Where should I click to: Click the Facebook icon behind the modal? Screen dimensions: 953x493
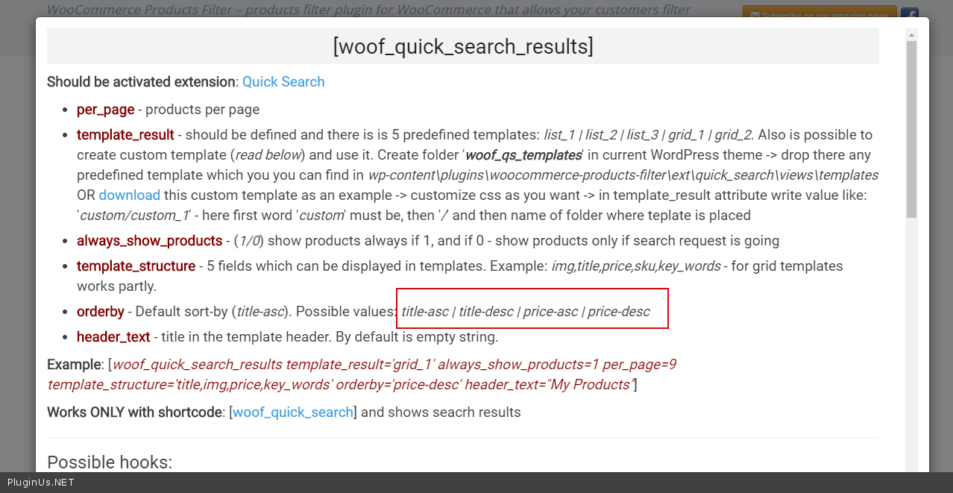909,15
